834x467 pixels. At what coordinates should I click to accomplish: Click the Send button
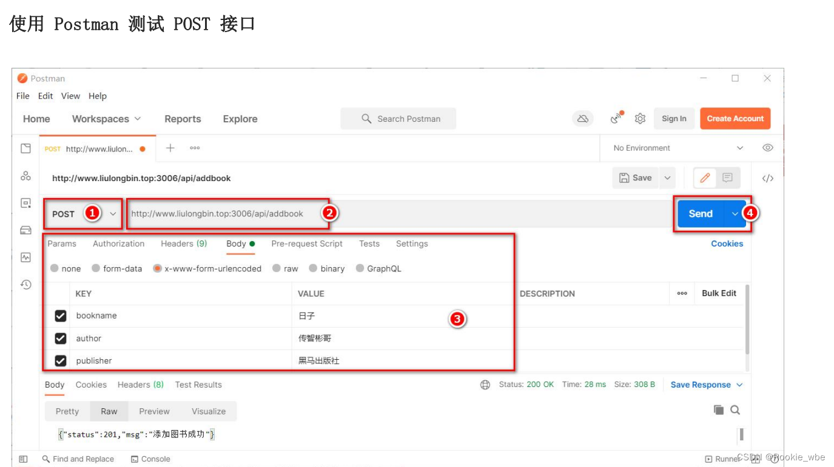pyautogui.click(x=701, y=214)
